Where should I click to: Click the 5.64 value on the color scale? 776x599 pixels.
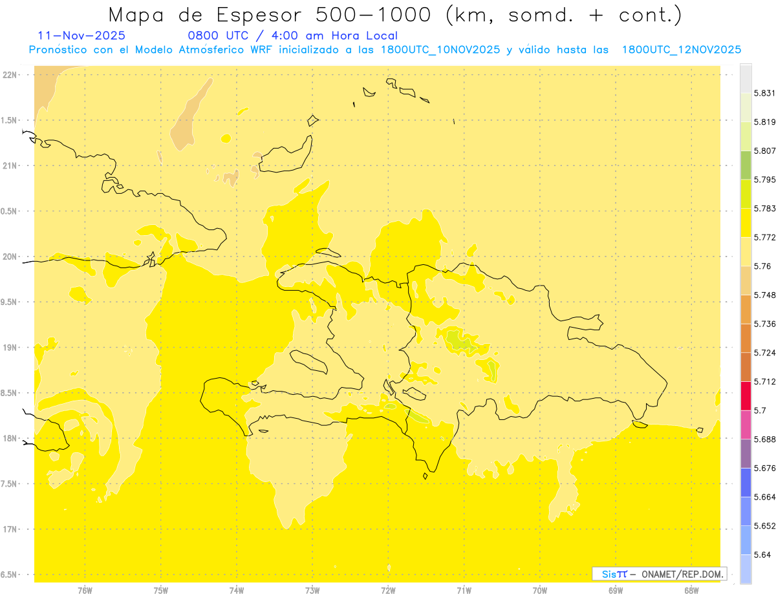pos(762,554)
